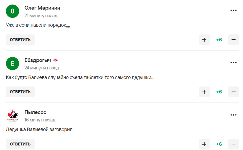
Task: Click the Spartak badge next to Ебздрогыч
Action: pyautogui.click(x=55, y=60)
